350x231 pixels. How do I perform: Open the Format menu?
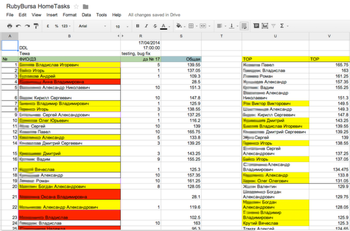[x=69, y=15]
